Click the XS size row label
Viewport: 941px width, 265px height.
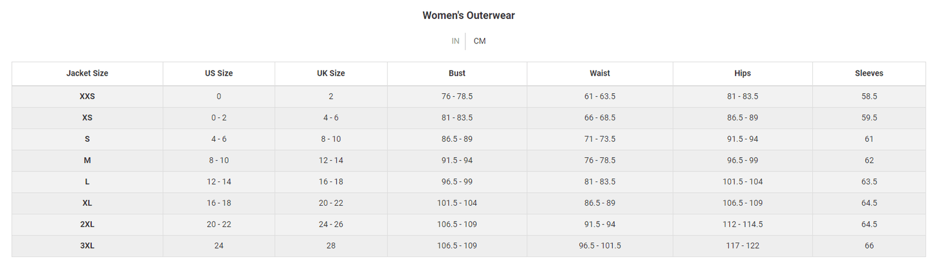(x=87, y=118)
